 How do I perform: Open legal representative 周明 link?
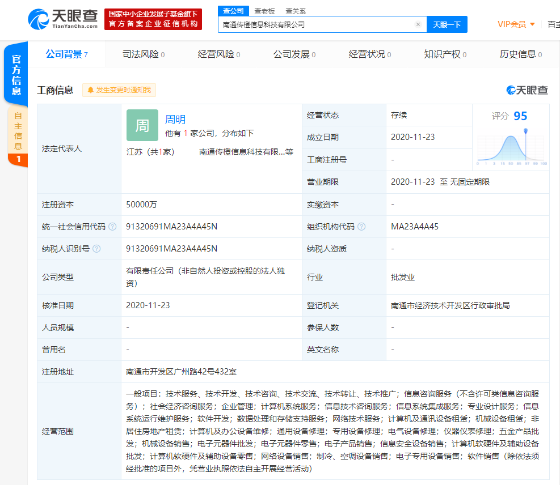175,120
